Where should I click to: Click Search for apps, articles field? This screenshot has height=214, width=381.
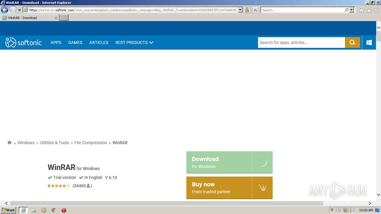(x=301, y=43)
